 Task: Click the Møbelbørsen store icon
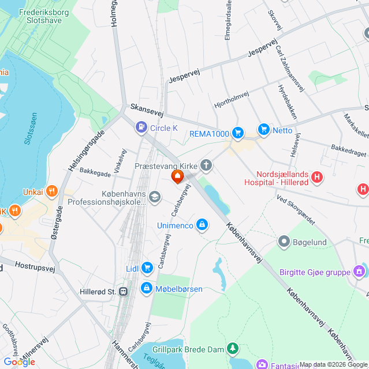pyautogui.click(x=147, y=288)
